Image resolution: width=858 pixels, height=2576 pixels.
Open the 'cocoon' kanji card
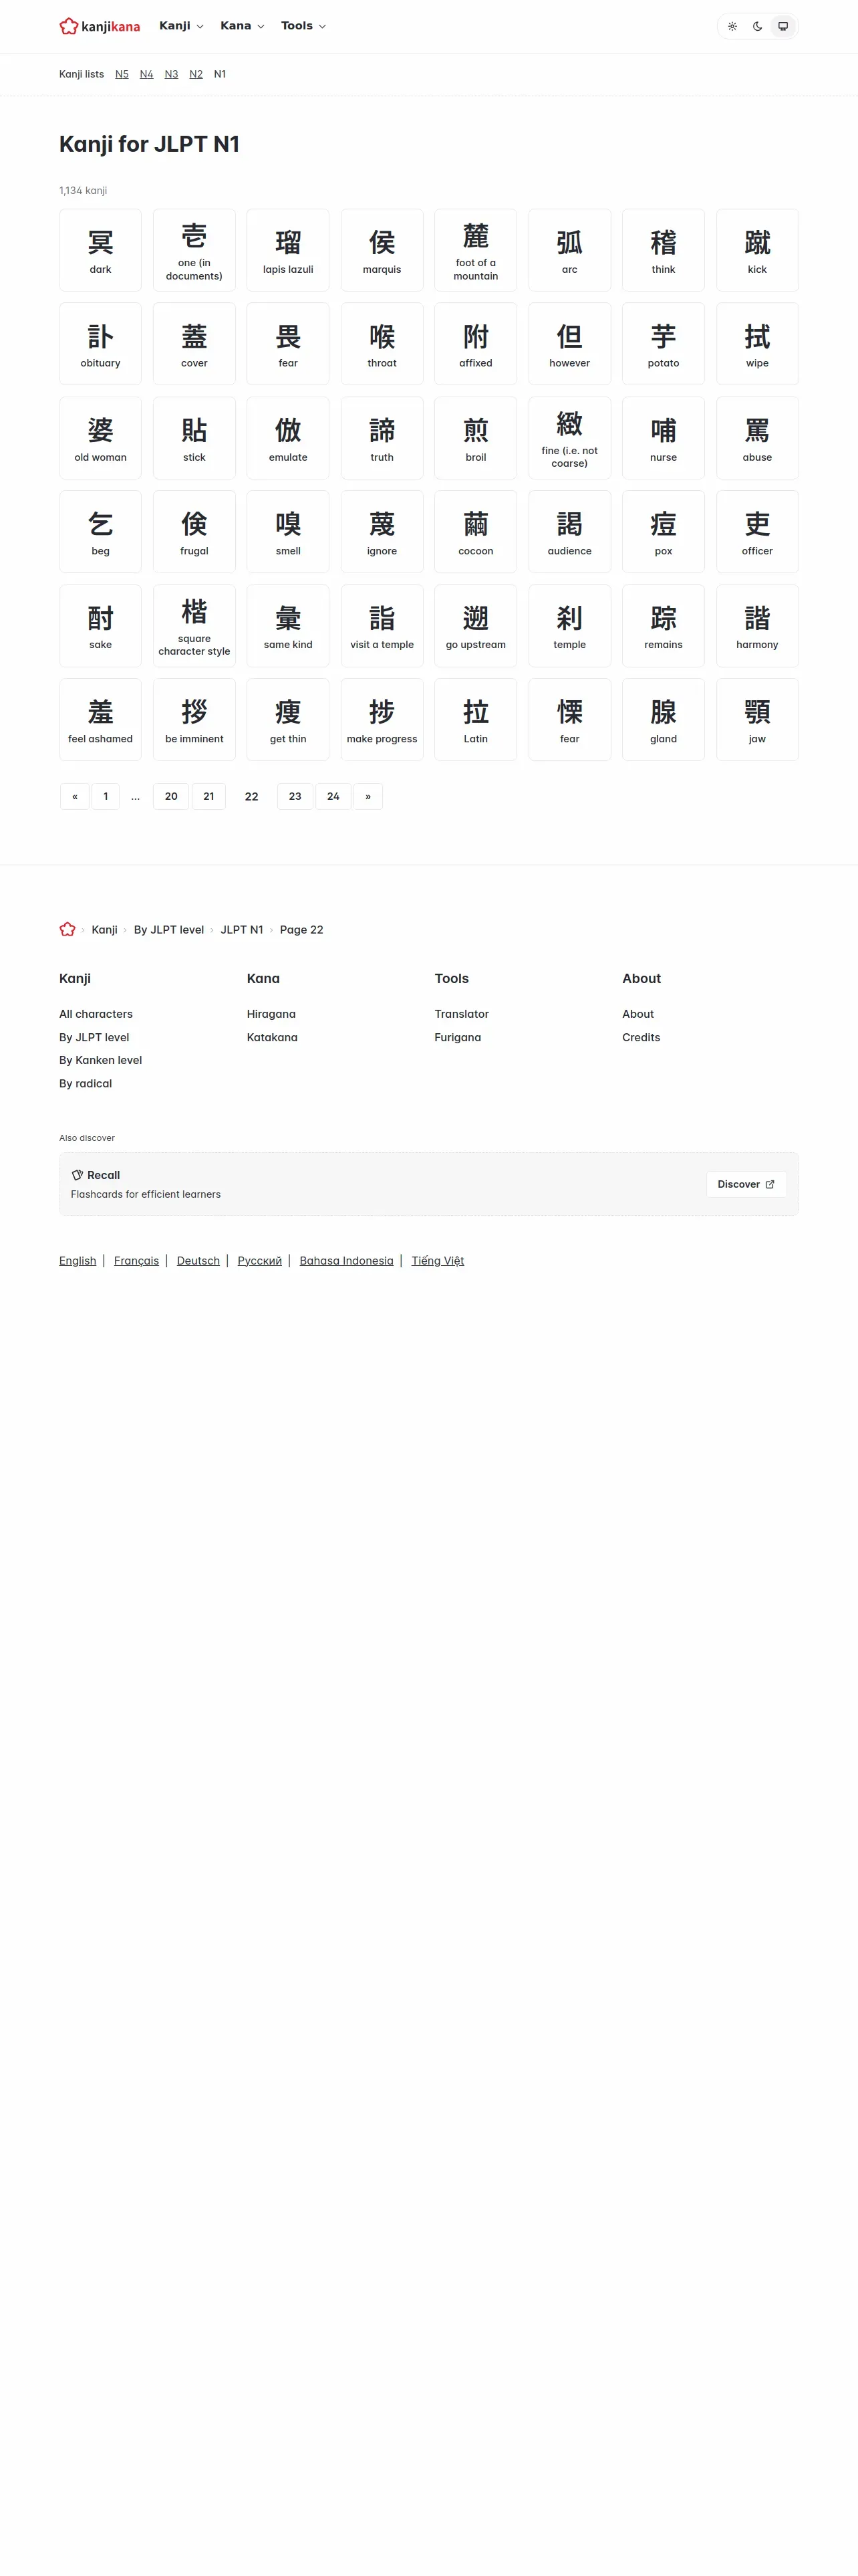[x=476, y=532]
